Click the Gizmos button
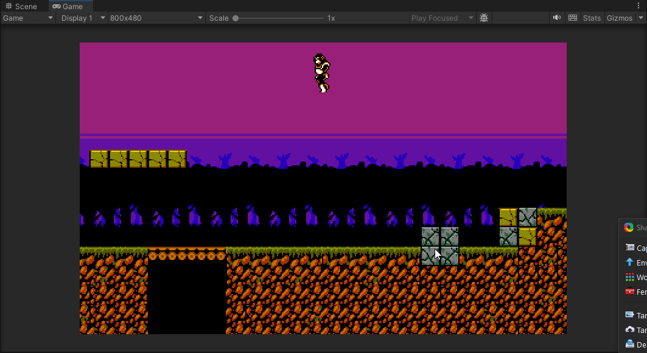 coord(619,18)
